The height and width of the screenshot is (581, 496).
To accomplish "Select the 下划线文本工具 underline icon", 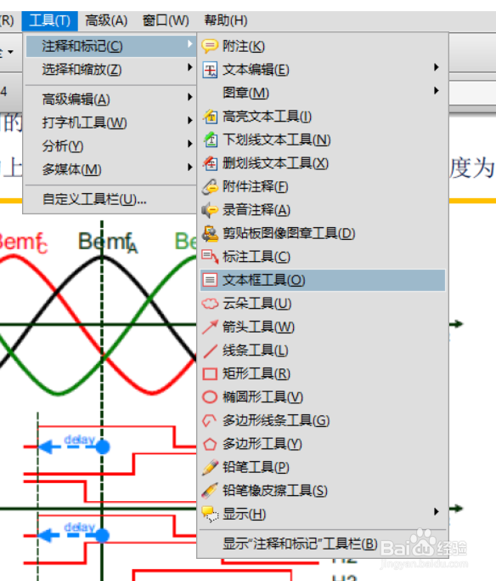I will (210, 140).
